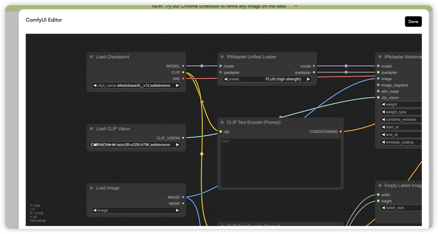Click the clip input port on CLIP Text Encode
The height and width of the screenshot is (234, 438).
coord(221,132)
